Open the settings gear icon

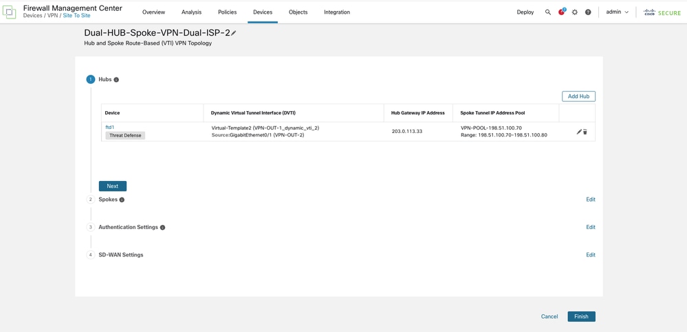click(575, 12)
